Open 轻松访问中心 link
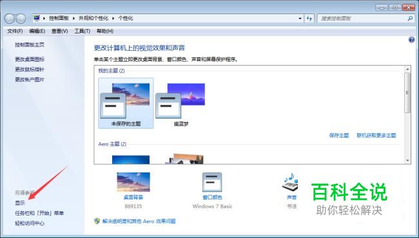The image size is (419, 238). (x=30, y=223)
